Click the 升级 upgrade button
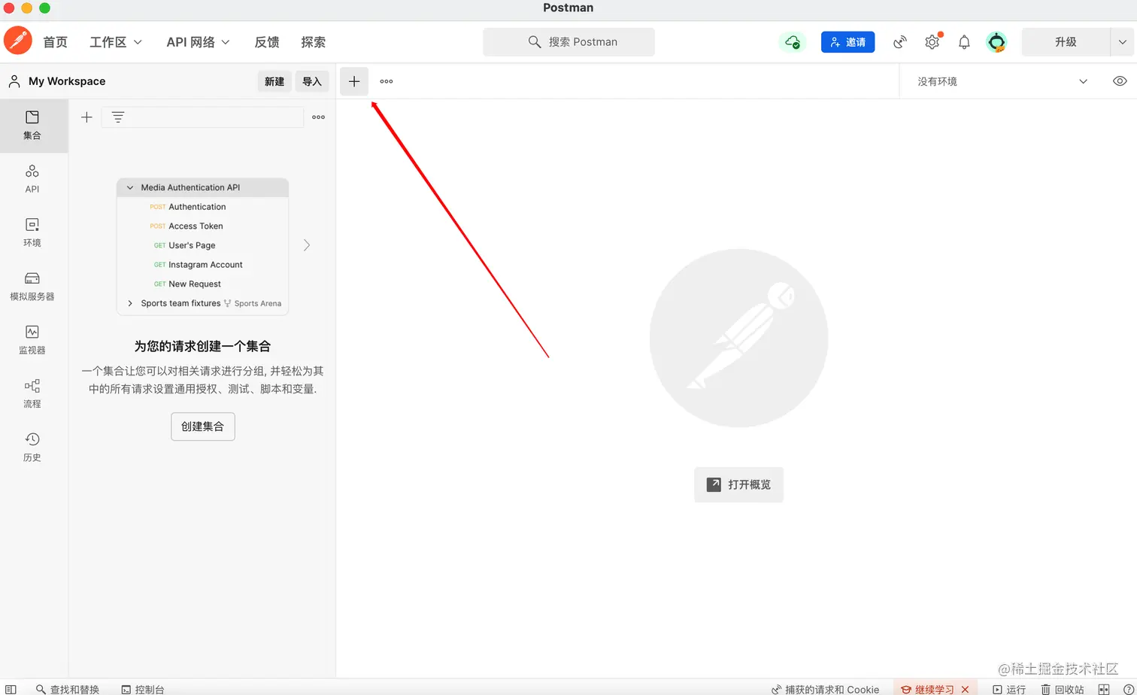The image size is (1137, 695). click(1066, 42)
